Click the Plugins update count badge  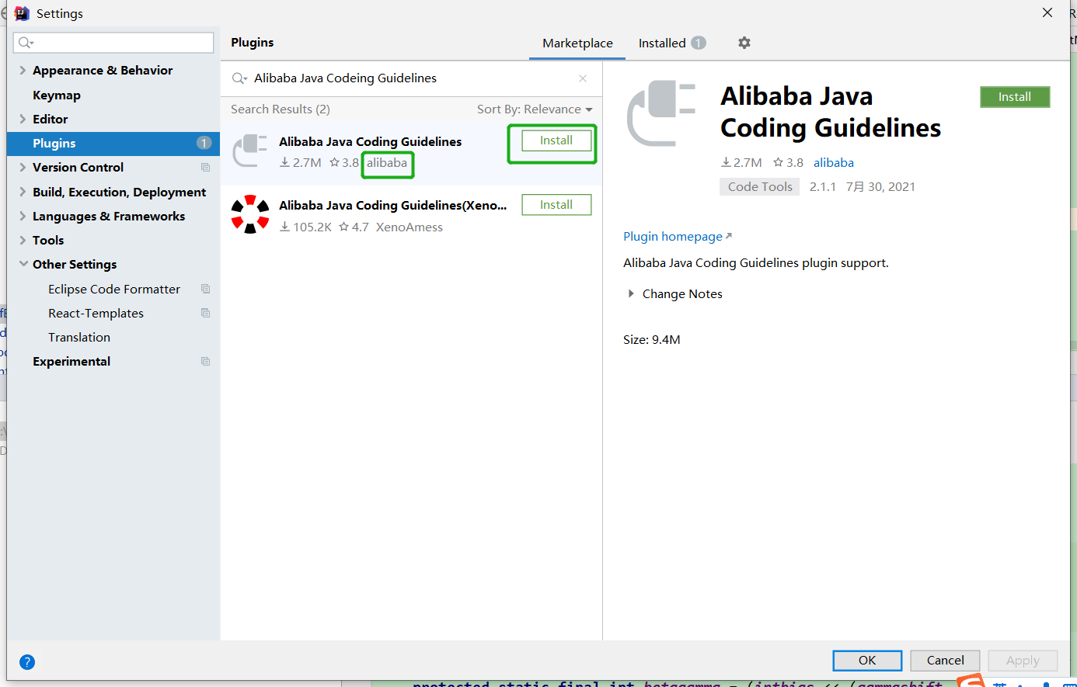coord(204,143)
